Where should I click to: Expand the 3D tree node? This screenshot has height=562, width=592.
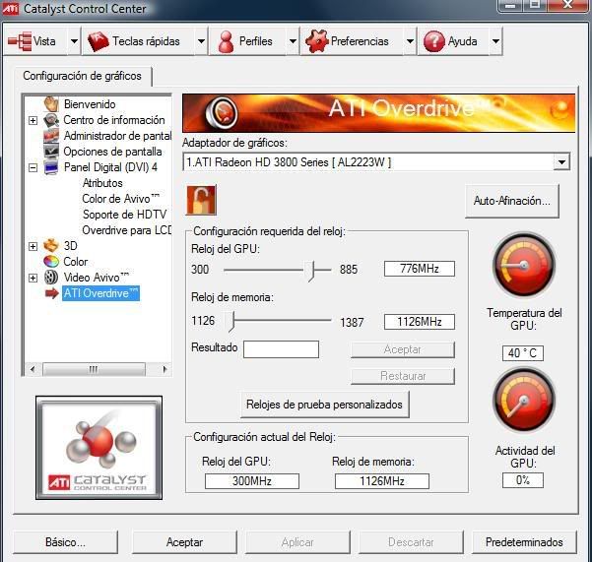(33, 246)
